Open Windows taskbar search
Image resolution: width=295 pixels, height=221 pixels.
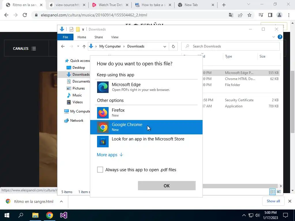pos(21,215)
